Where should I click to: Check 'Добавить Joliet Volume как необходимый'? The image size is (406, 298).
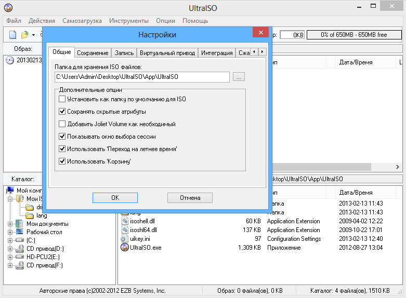click(62, 124)
